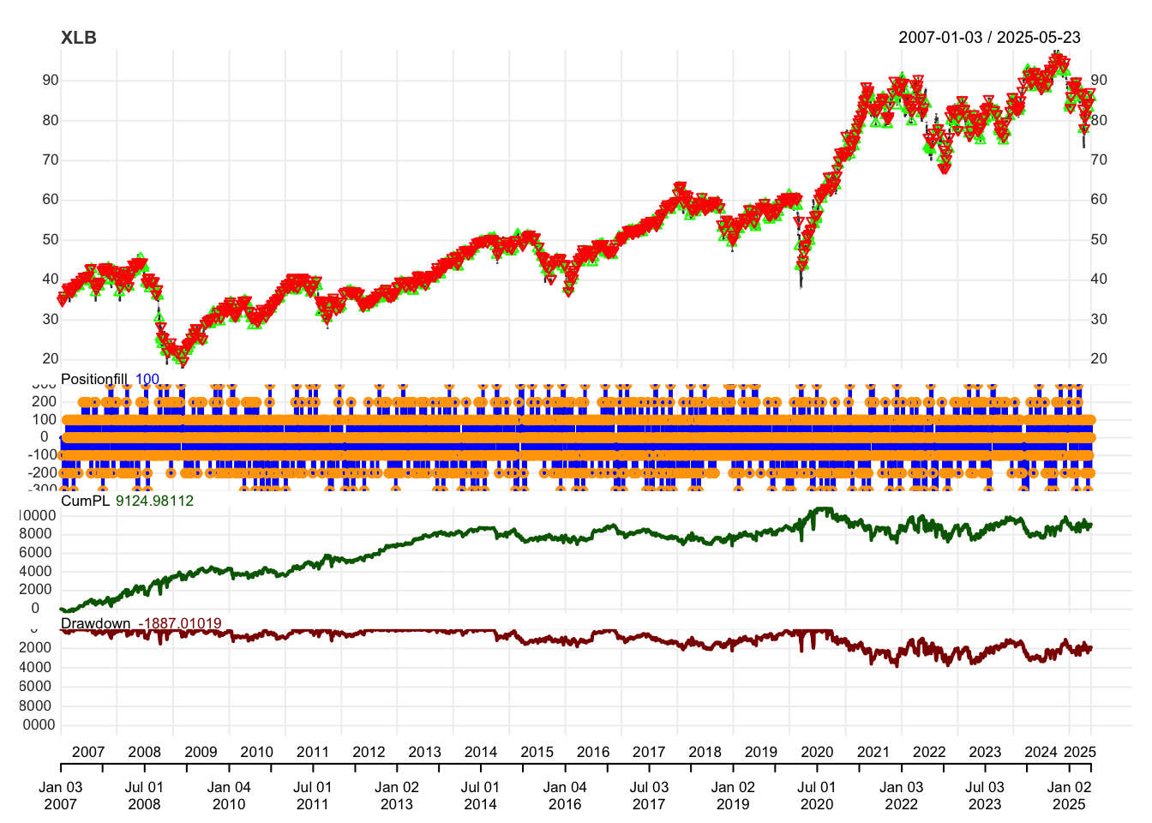Viewport: 1152px width, 823px height.
Task: Select the blue Positionfill value 100
Action: click(x=147, y=379)
